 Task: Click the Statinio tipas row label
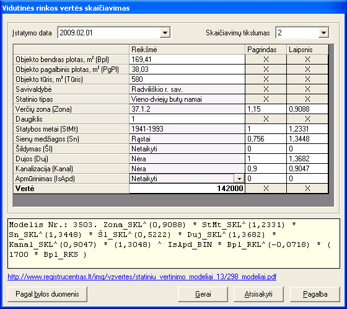[71, 99]
